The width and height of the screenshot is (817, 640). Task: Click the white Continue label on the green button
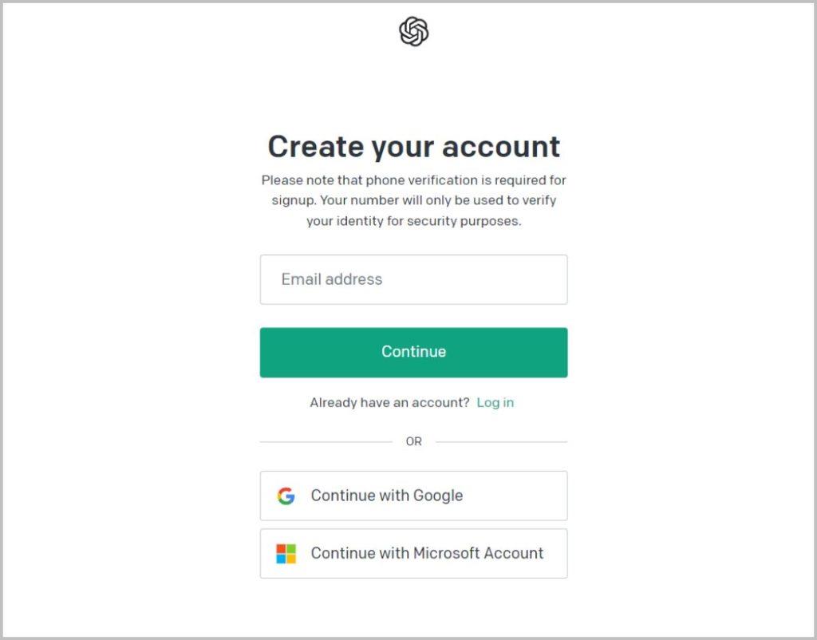click(414, 352)
